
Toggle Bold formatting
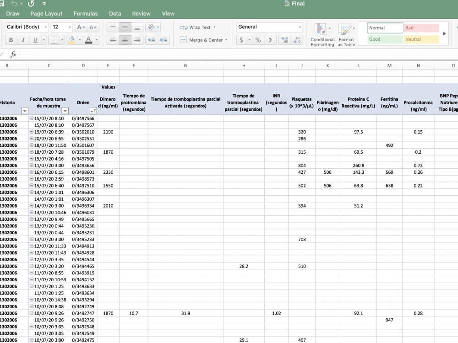point(11,40)
